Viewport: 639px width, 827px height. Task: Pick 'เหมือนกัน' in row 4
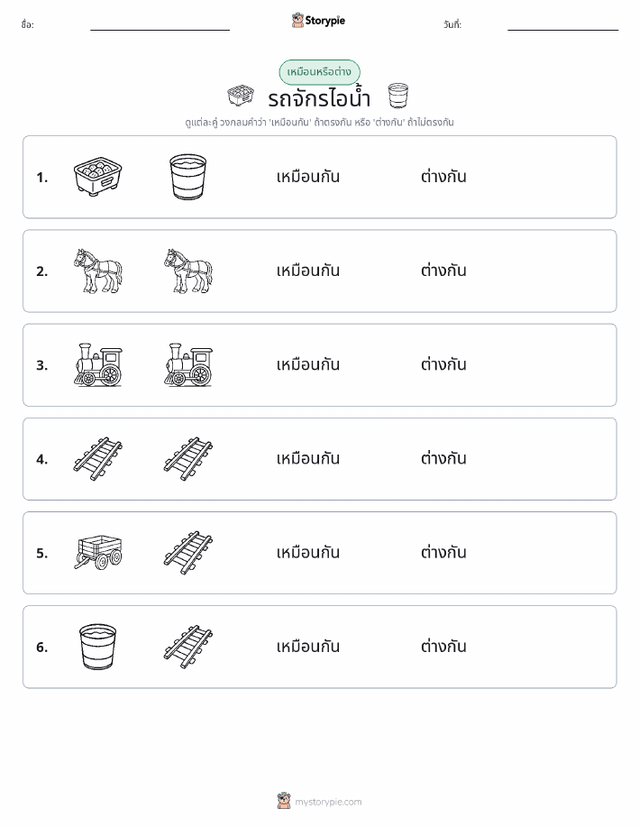[308, 458]
